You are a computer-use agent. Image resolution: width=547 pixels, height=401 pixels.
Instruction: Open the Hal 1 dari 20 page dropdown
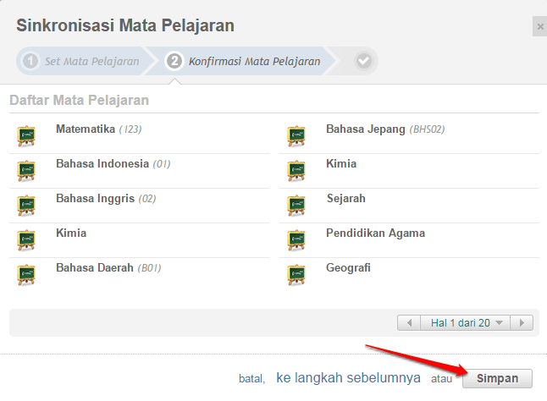click(x=466, y=323)
